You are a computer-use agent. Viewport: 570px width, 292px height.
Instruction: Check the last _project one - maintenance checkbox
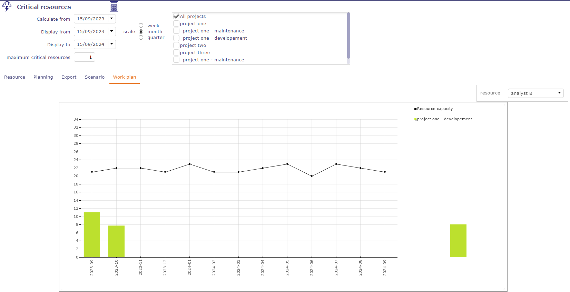point(176,60)
